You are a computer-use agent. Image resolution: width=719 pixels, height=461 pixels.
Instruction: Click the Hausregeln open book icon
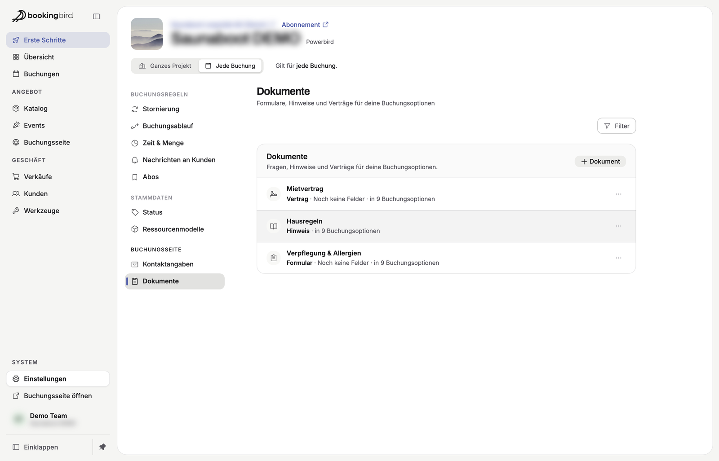(274, 226)
